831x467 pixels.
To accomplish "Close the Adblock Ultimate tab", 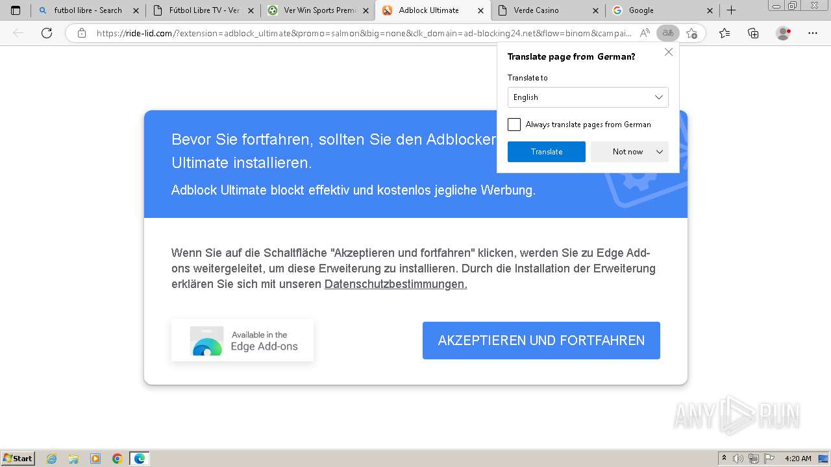I will (x=480, y=10).
